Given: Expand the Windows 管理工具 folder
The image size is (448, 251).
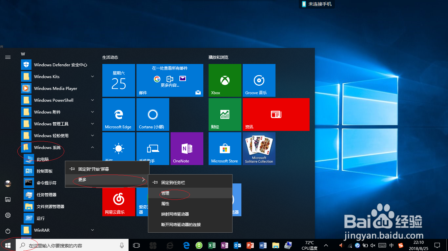Looking at the screenshot, I should pos(58,124).
